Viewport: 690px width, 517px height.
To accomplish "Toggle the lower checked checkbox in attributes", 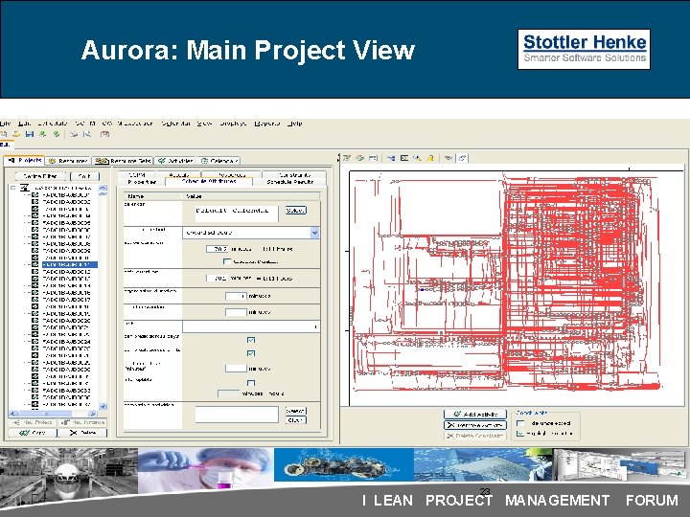I will 251,353.
